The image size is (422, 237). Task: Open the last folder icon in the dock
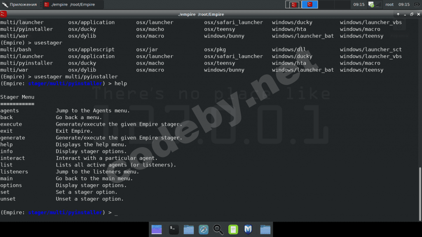(x=265, y=230)
